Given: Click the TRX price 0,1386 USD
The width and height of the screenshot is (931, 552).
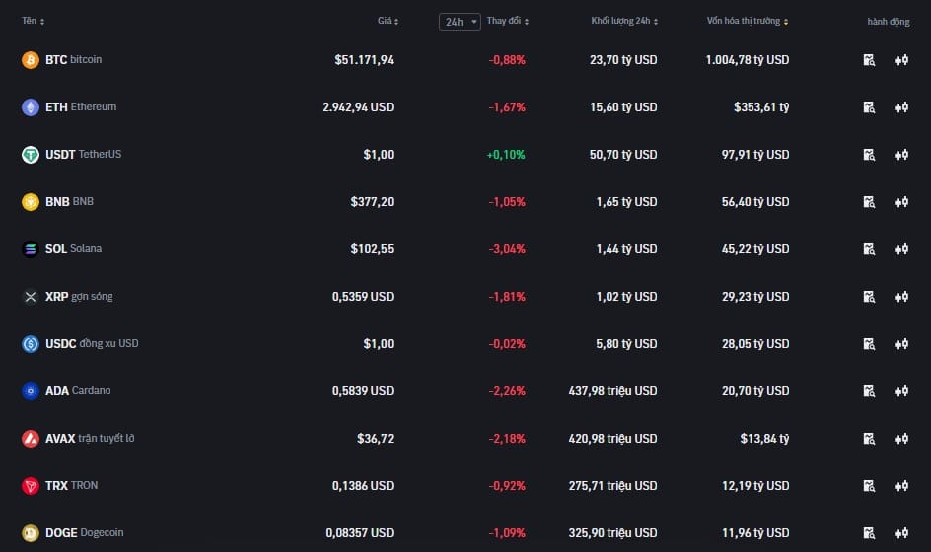Looking at the screenshot, I should click(363, 486).
